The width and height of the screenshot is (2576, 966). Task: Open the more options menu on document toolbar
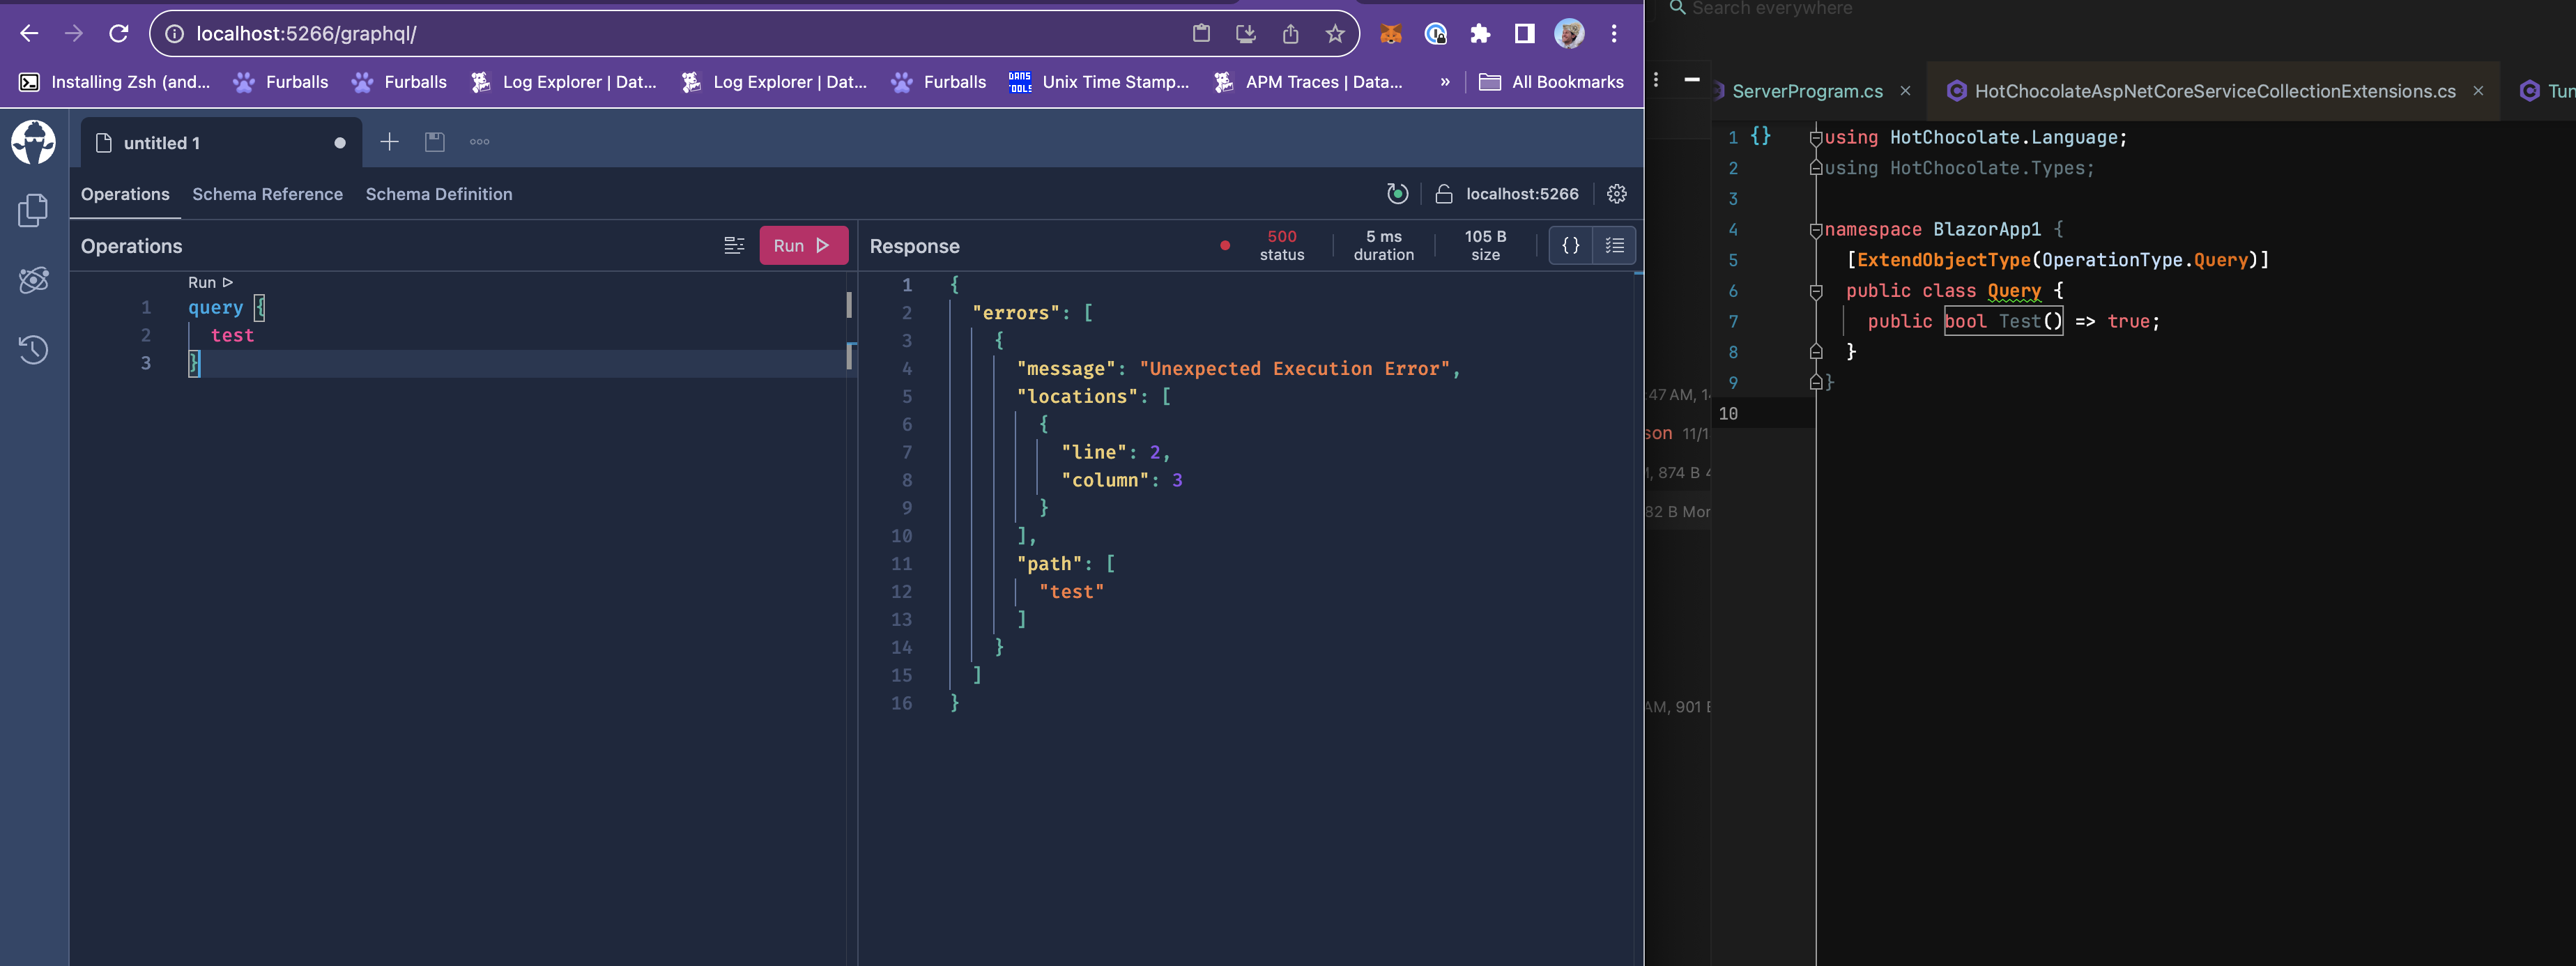click(479, 141)
